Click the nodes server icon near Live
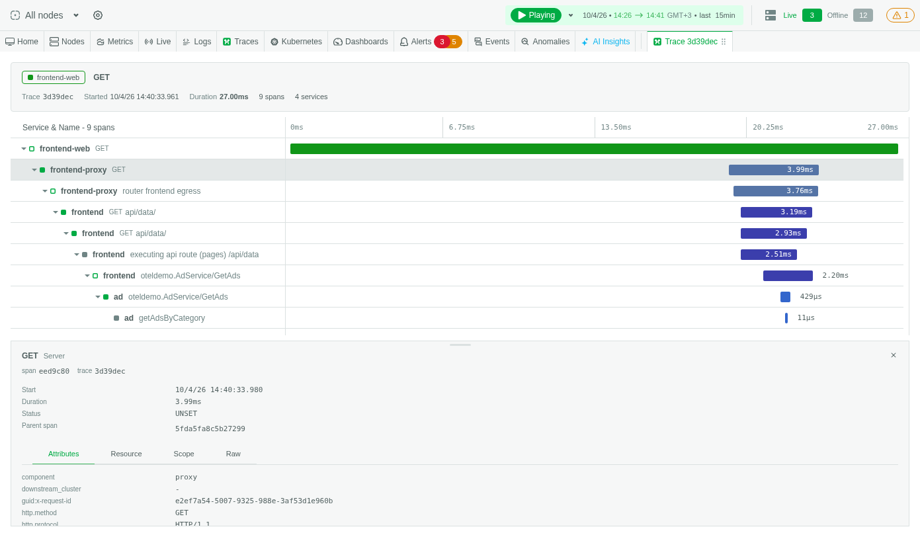The width and height of the screenshot is (920, 537). click(x=771, y=15)
